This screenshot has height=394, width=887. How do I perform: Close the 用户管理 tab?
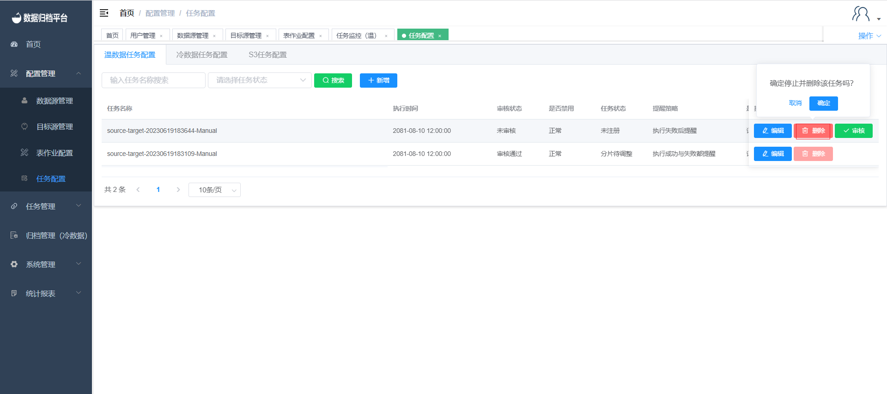(161, 36)
